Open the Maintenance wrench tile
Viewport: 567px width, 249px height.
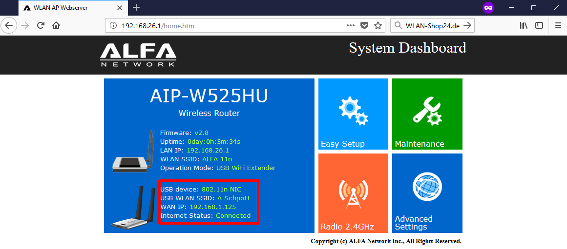[427, 114]
